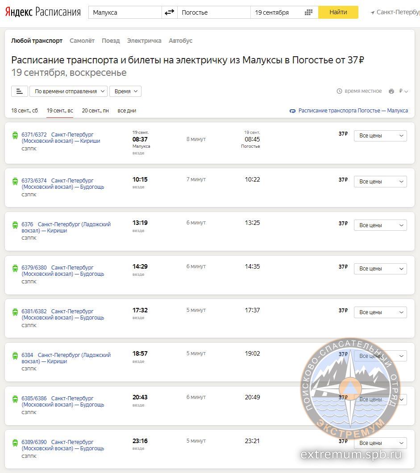Open reverse schedule Погостье — Малукса link
The height and width of the screenshot is (473, 420).
[x=353, y=111]
